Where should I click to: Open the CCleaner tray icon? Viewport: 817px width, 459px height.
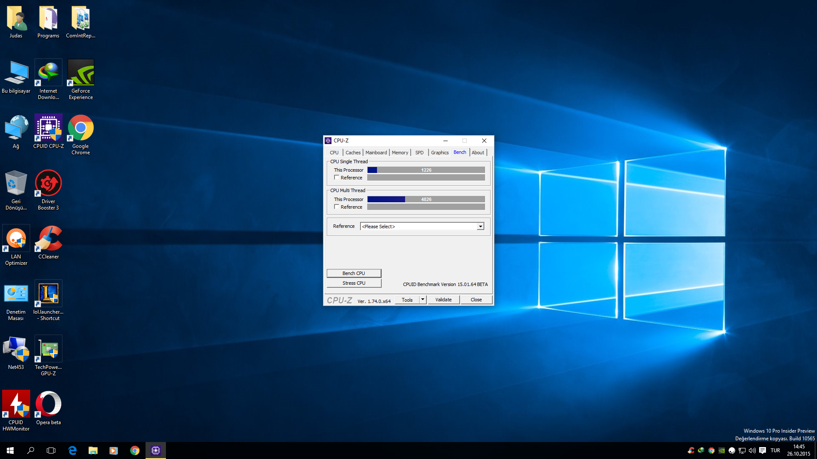[x=691, y=450]
